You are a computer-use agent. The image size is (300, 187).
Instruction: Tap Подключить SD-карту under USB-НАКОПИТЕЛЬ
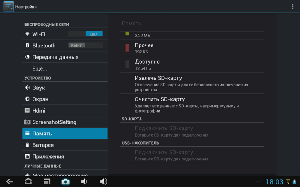point(192,155)
